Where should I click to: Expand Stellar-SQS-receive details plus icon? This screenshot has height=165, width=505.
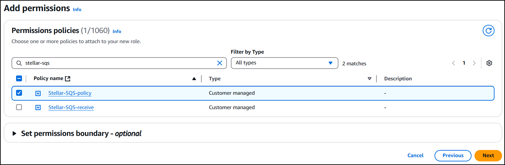click(x=38, y=107)
